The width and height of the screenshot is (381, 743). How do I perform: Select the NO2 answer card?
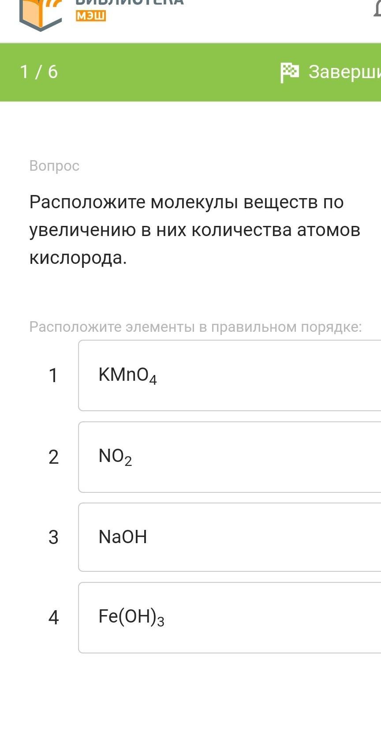(x=229, y=457)
